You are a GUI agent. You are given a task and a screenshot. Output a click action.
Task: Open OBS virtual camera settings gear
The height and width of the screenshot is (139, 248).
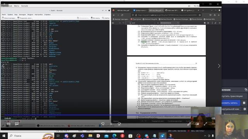pyautogui.click(x=245, y=109)
